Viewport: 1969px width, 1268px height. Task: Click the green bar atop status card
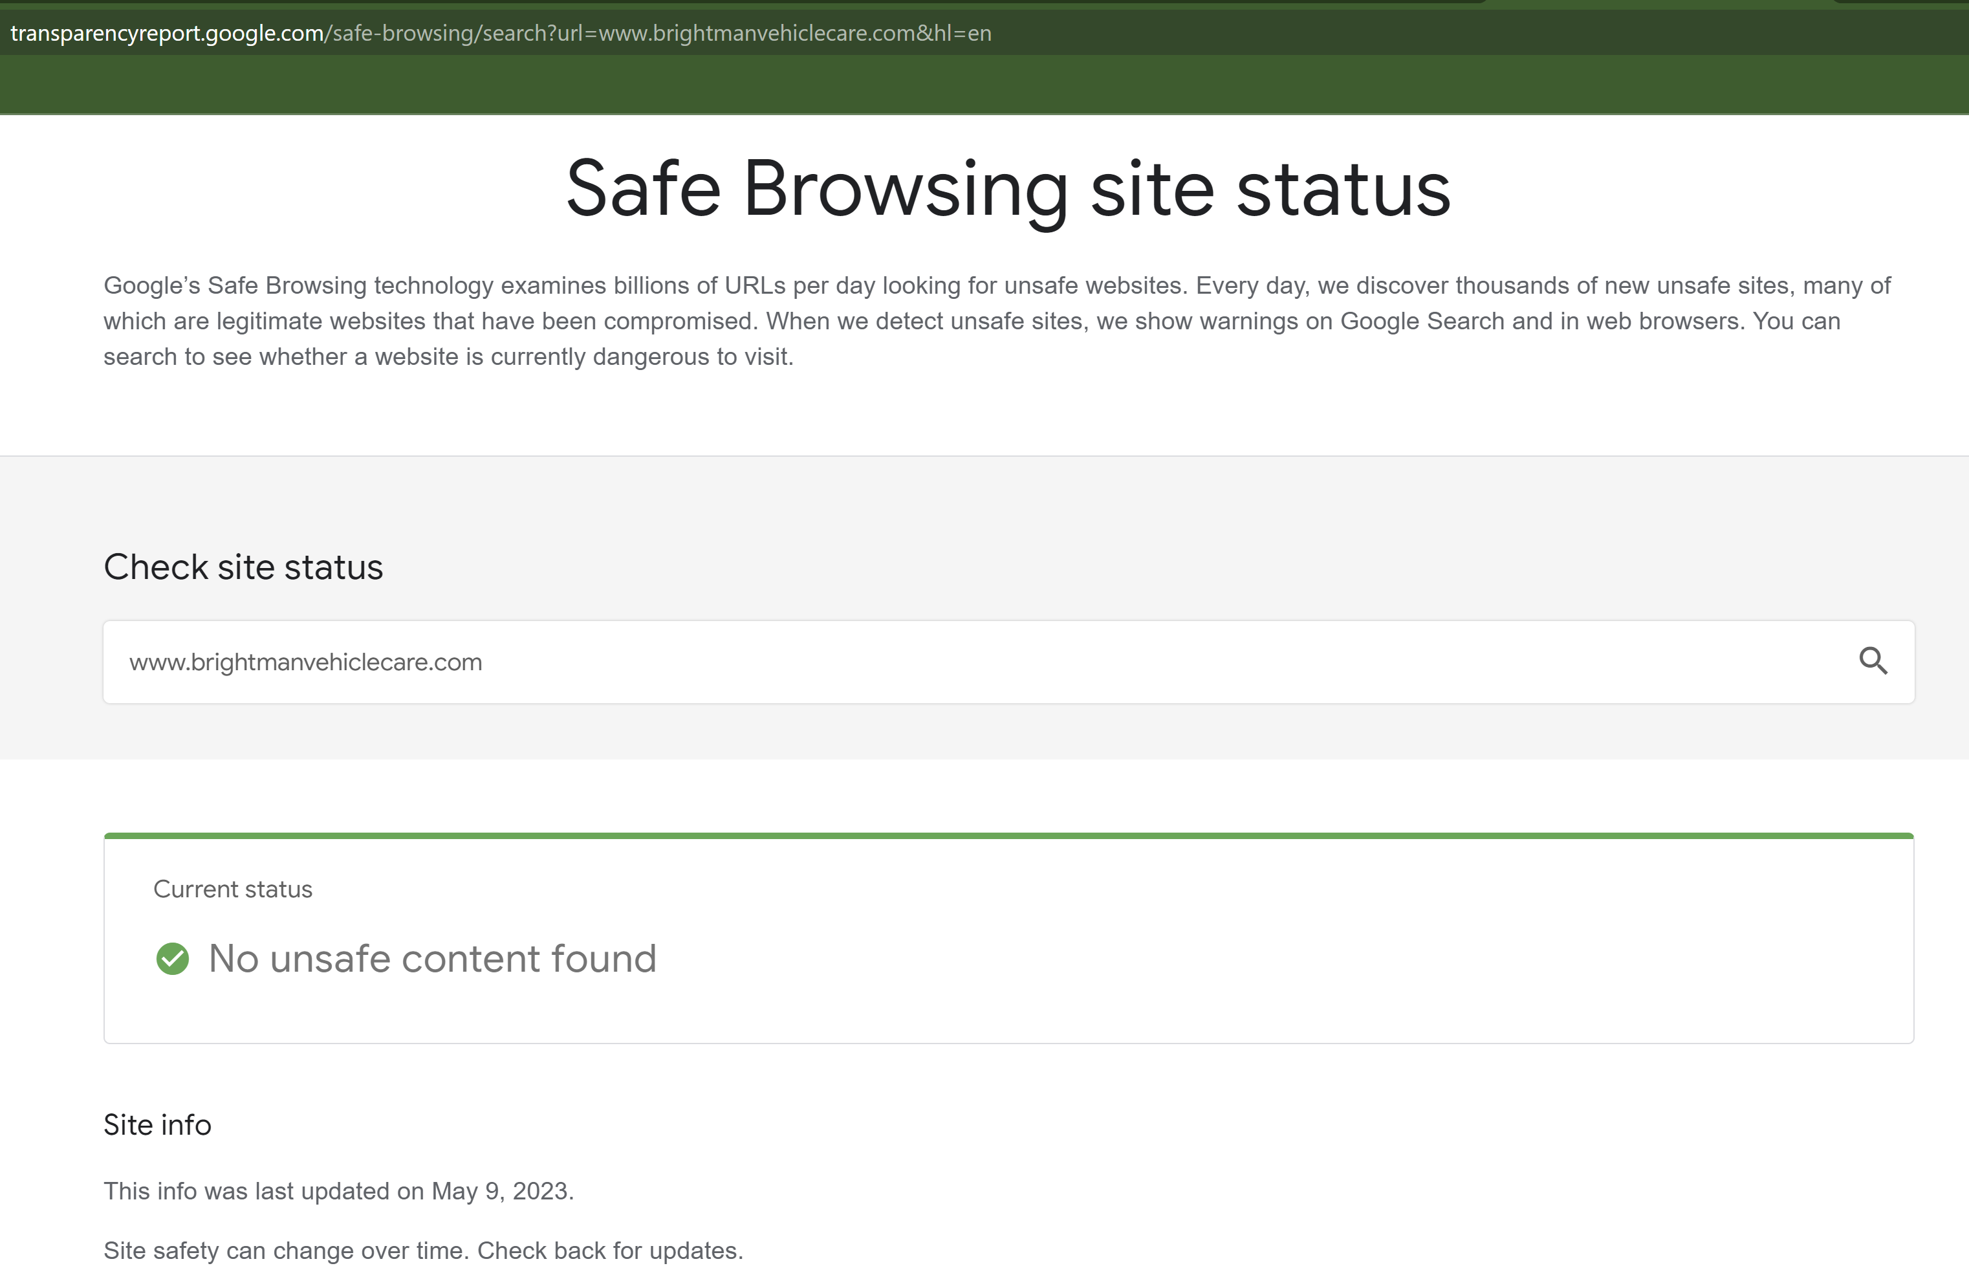[1008, 836]
